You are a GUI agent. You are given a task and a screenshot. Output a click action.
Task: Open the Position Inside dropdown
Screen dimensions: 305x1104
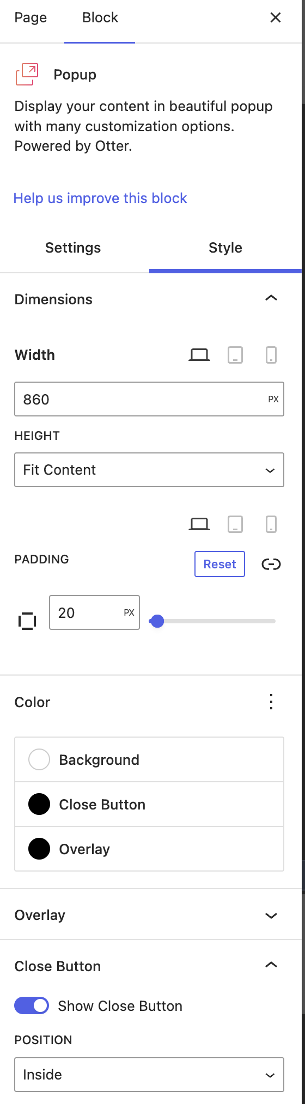point(149,1075)
